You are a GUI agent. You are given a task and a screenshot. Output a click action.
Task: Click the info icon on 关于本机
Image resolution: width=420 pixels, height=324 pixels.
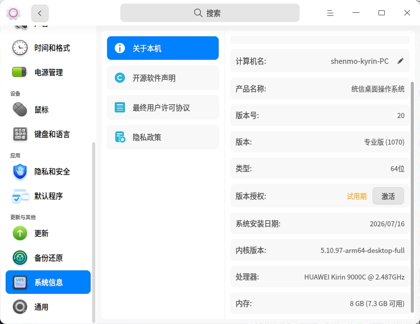pyautogui.click(x=120, y=48)
